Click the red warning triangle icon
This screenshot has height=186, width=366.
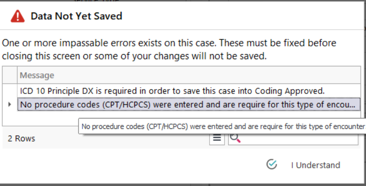point(18,16)
